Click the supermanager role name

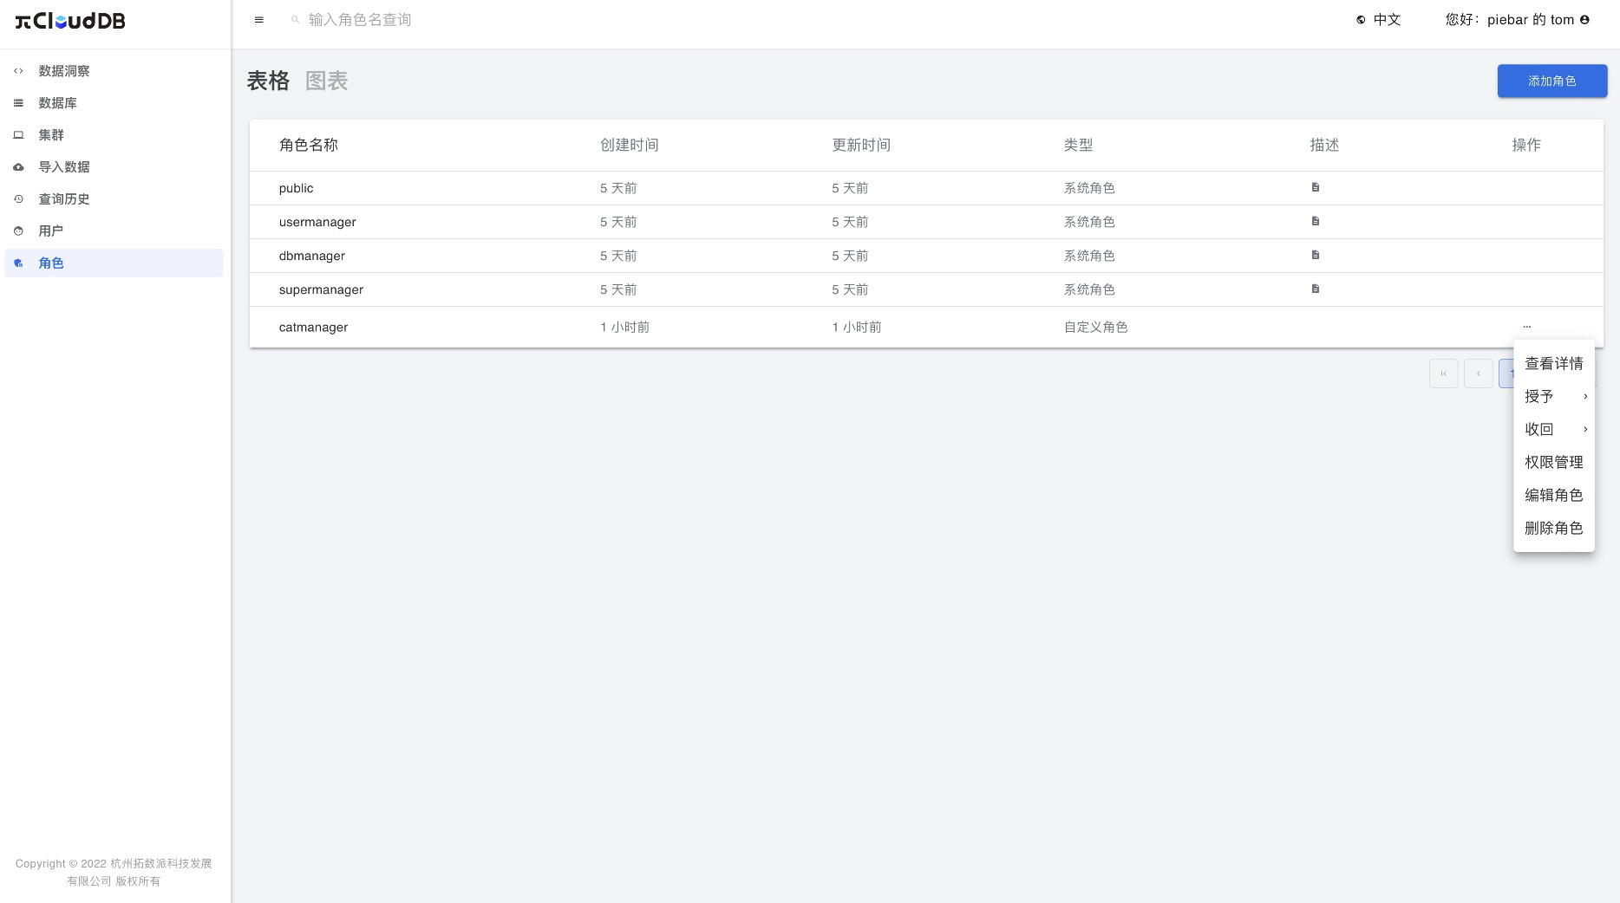(321, 289)
